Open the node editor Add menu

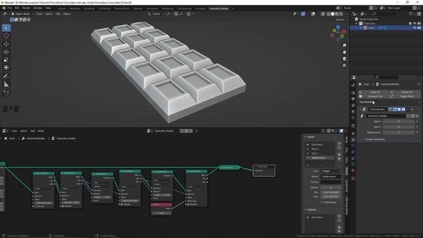[x=32, y=131]
